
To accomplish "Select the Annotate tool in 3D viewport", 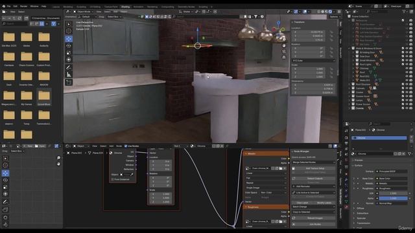I will coord(69,68).
